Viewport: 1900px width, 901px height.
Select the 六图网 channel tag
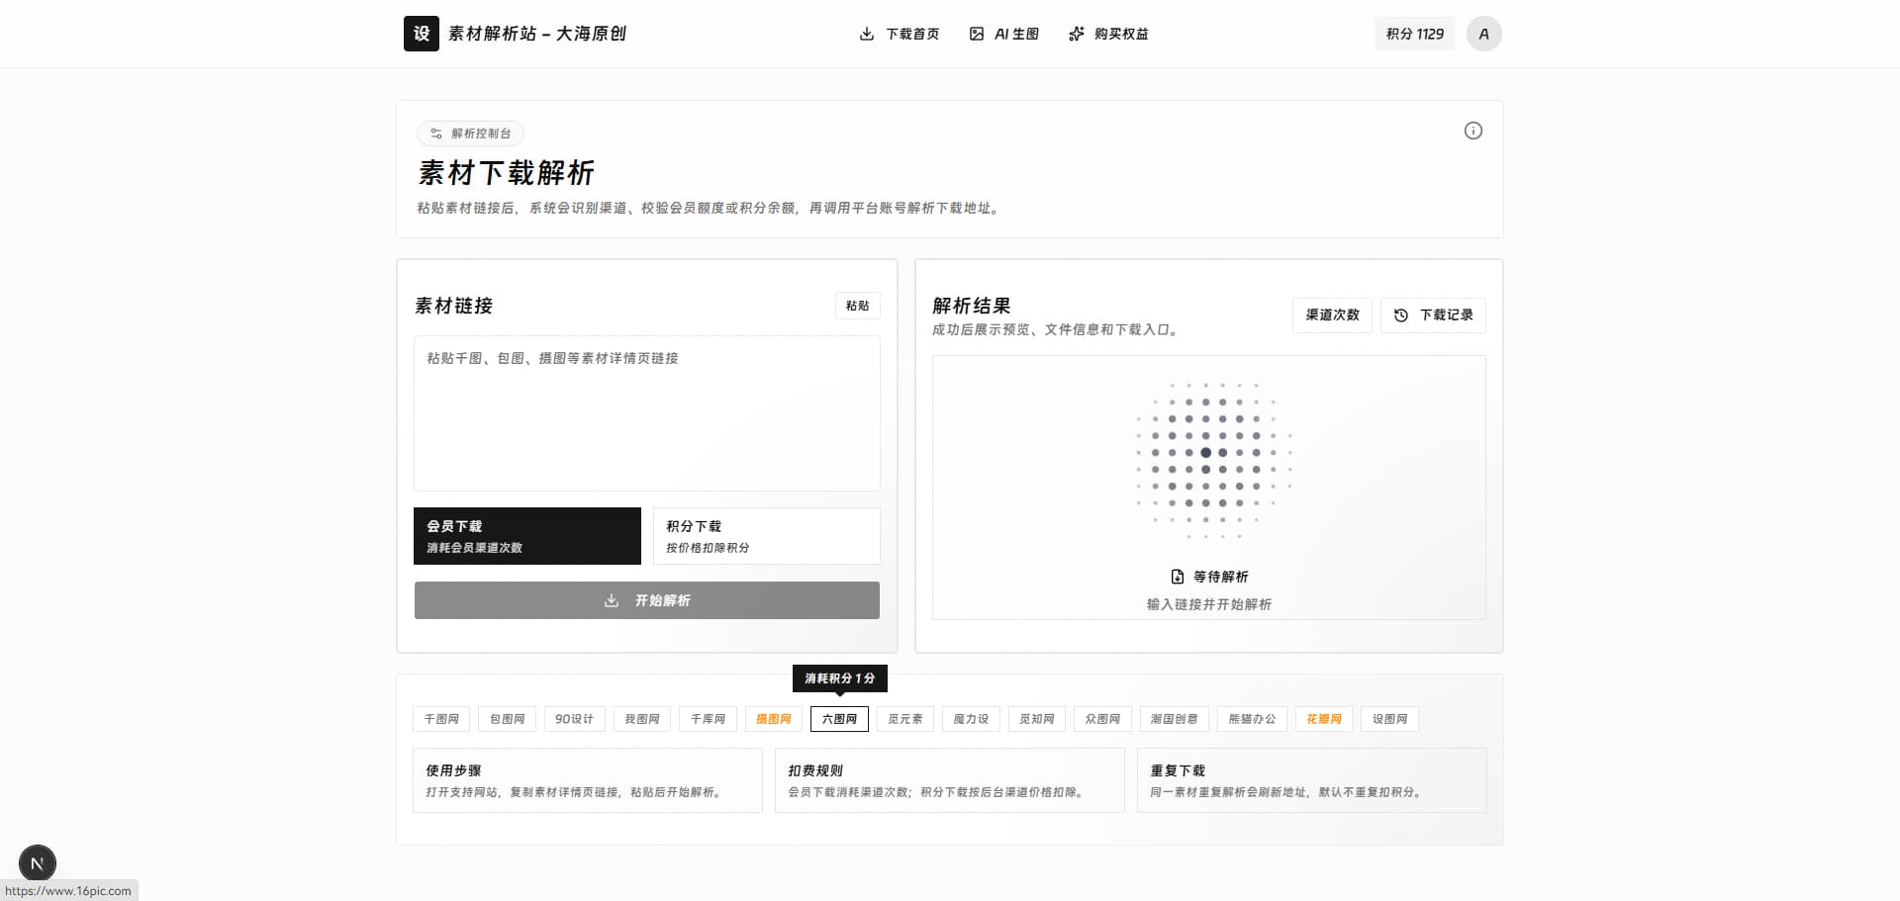pyautogui.click(x=839, y=719)
